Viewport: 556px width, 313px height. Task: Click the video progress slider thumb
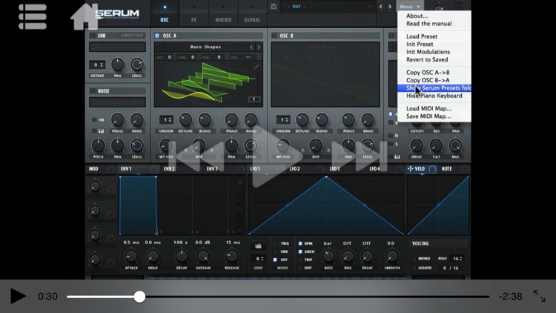click(x=139, y=297)
